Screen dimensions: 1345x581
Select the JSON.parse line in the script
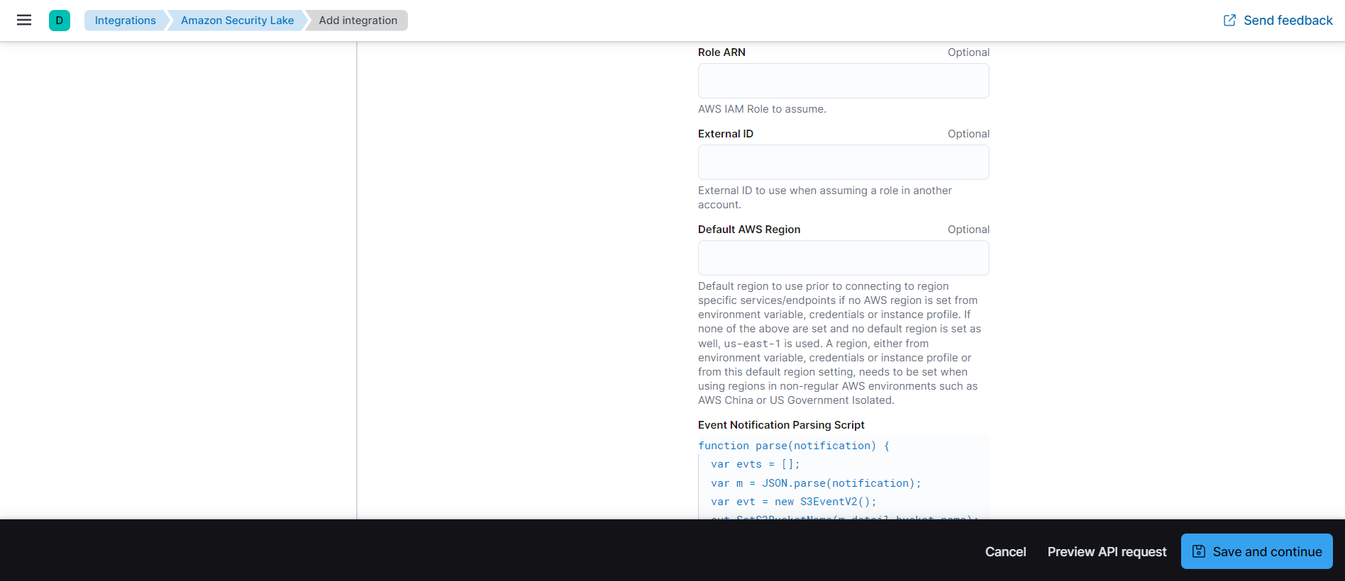(814, 483)
